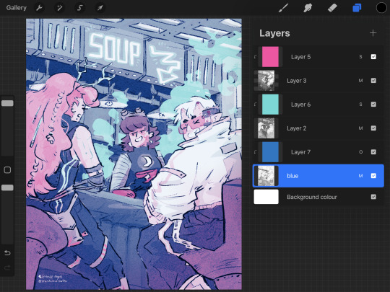Add a new layer with plus

[x=373, y=33]
